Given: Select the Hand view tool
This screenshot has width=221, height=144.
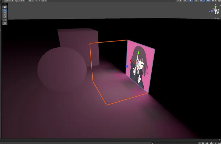Looking at the screenshot, I should click(5, 7).
